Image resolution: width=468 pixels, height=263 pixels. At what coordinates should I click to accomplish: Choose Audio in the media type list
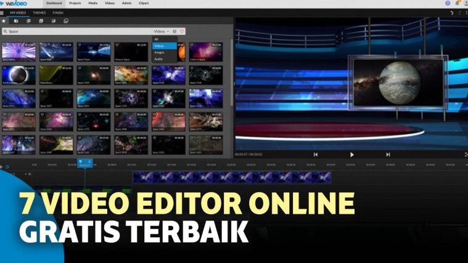(x=165, y=59)
